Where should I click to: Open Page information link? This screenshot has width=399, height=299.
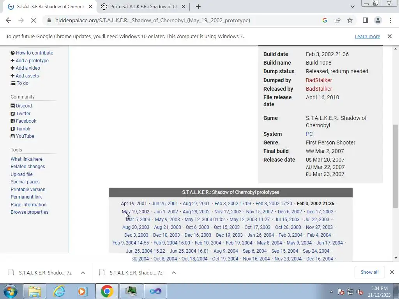28,205
